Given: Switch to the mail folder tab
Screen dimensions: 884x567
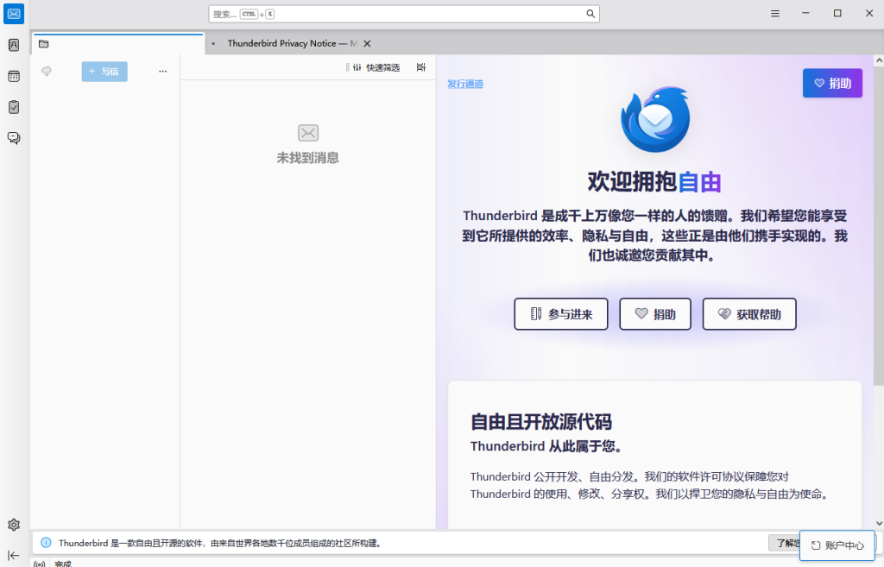Looking at the screenshot, I should (x=117, y=44).
